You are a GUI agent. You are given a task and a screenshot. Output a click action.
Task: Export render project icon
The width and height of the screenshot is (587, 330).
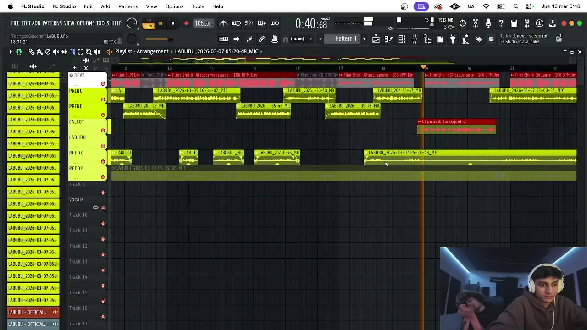(x=527, y=23)
